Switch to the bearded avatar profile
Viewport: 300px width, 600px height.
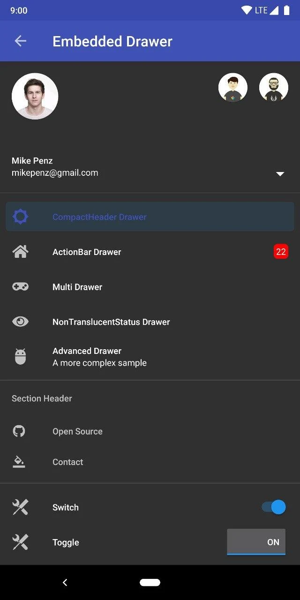point(274,88)
